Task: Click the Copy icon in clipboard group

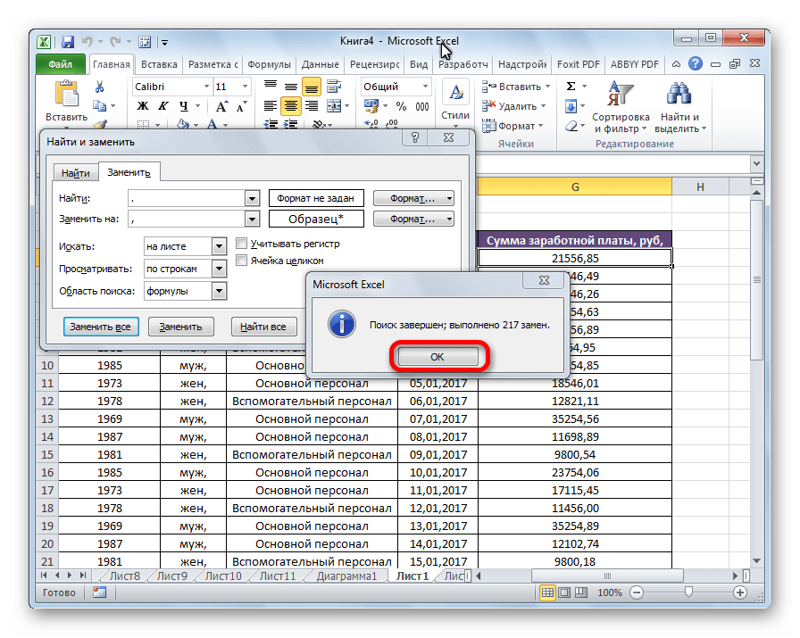Action: pyautogui.click(x=99, y=106)
